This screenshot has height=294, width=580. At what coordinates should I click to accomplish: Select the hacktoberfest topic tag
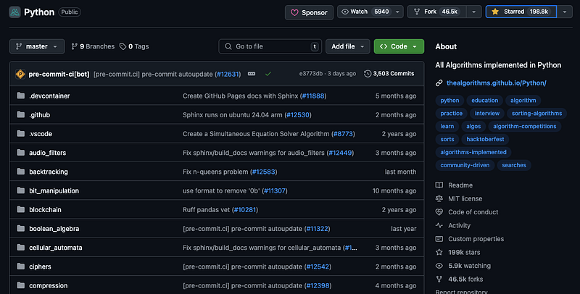485,139
